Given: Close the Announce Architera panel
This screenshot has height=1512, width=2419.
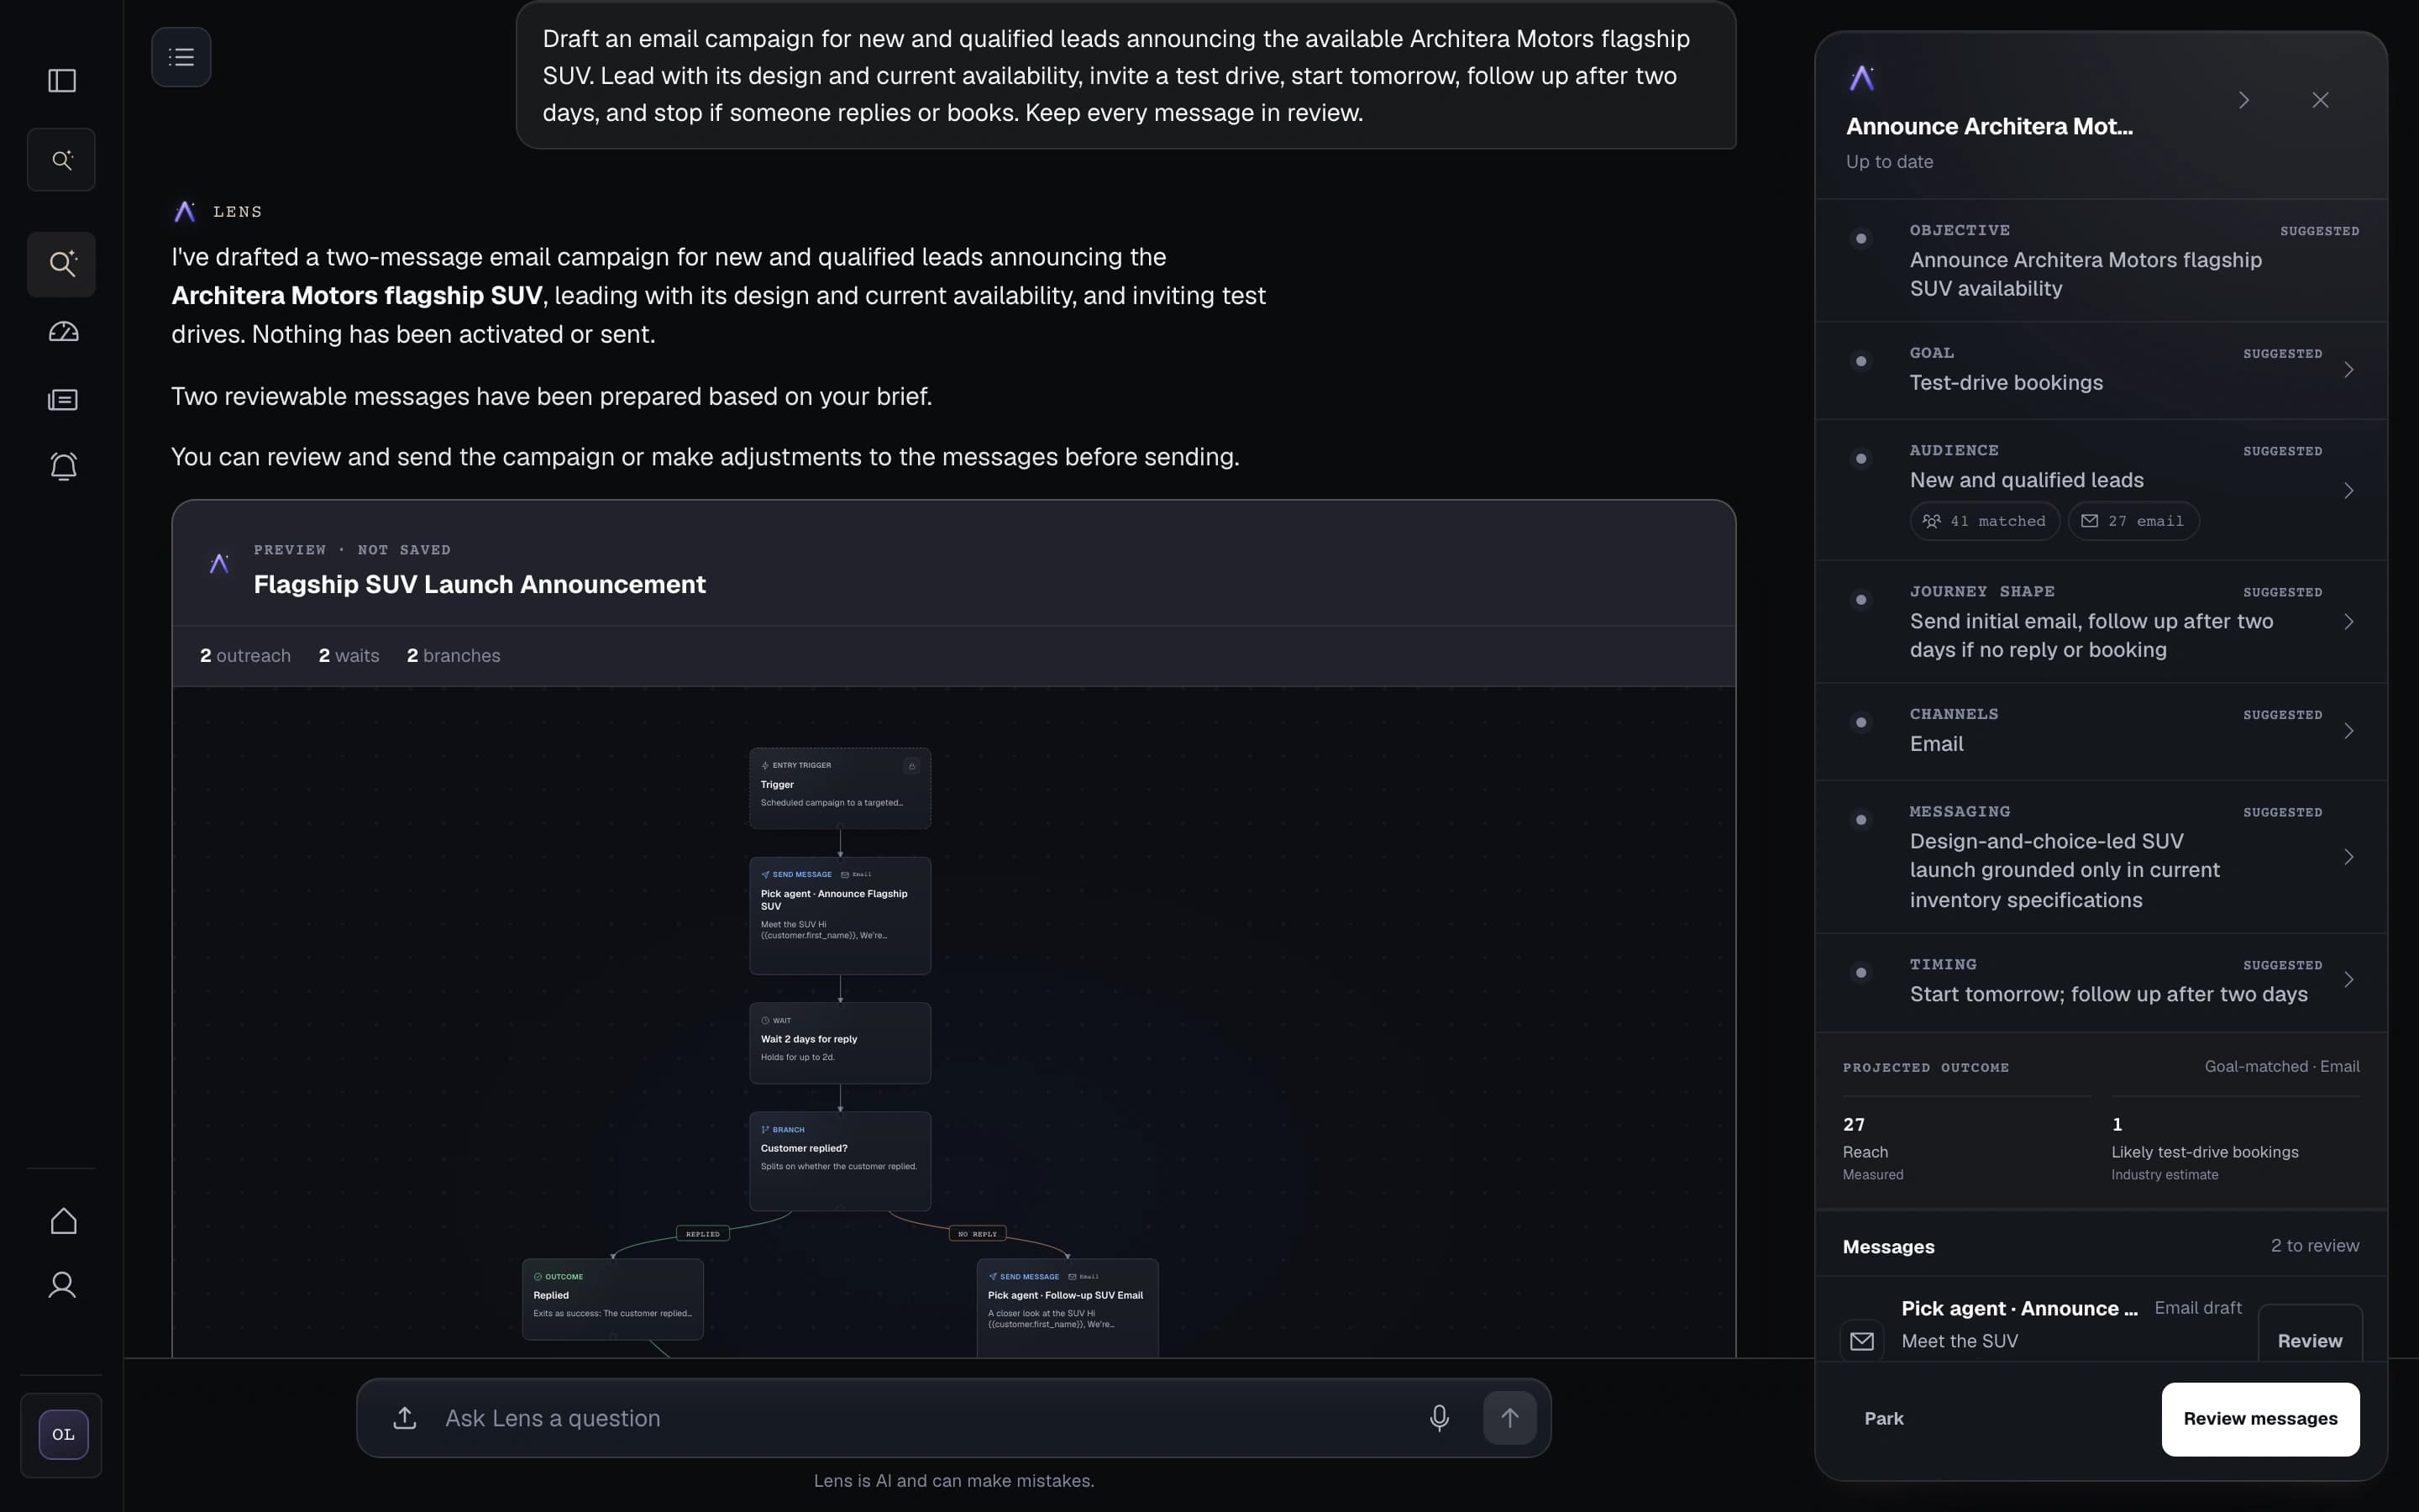Looking at the screenshot, I should coord(2320,100).
